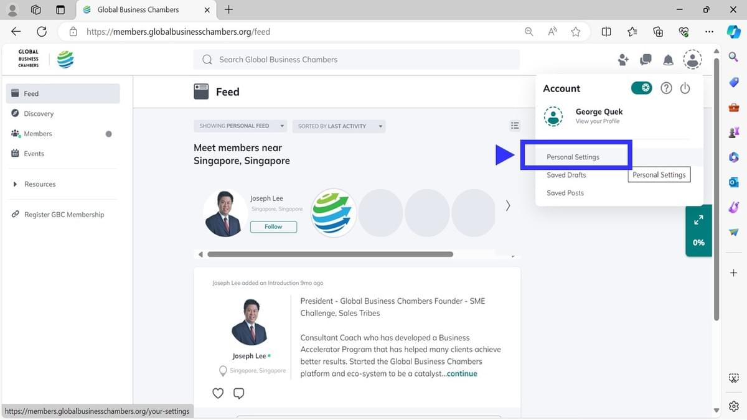Select Personal Settings in account menu
Image resolution: width=747 pixels, height=420 pixels.
[573, 157]
